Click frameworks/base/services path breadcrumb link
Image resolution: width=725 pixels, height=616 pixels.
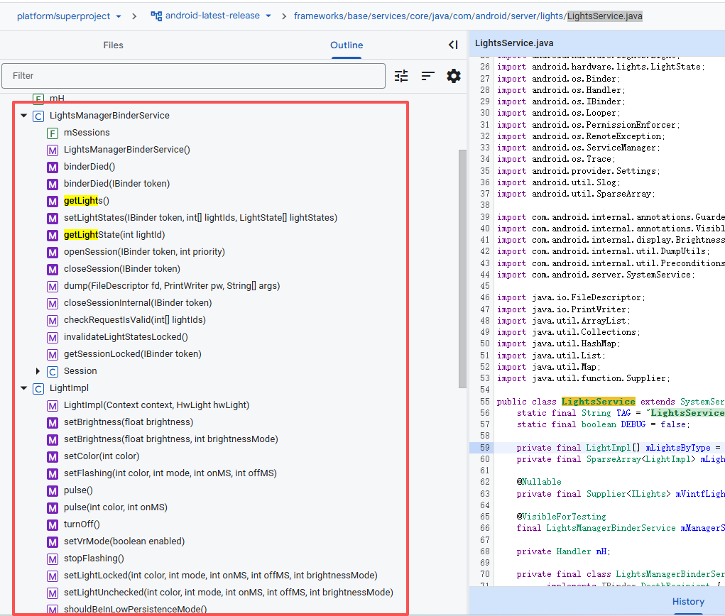pos(429,16)
